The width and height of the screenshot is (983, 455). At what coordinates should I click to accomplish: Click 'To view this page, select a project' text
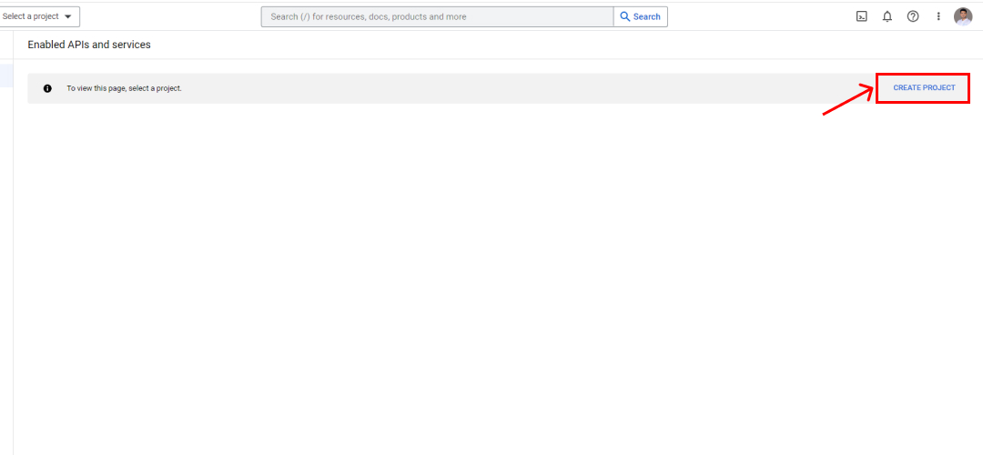tap(124, 88)
